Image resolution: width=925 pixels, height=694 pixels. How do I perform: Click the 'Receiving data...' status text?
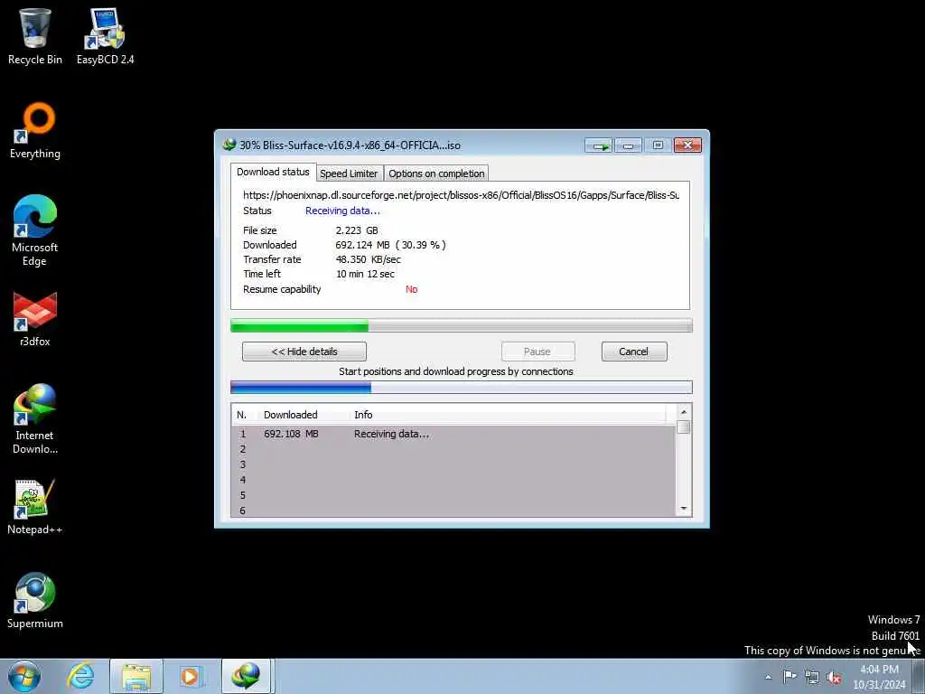click(x=342, y=211)
